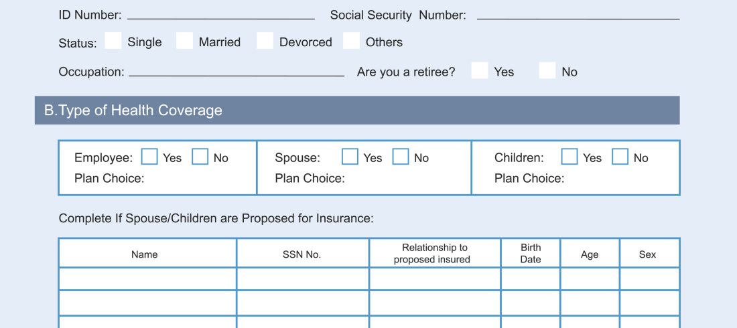Check the Single status checkbox
Screen dimensions: 737x328
(x=113, y=41)
